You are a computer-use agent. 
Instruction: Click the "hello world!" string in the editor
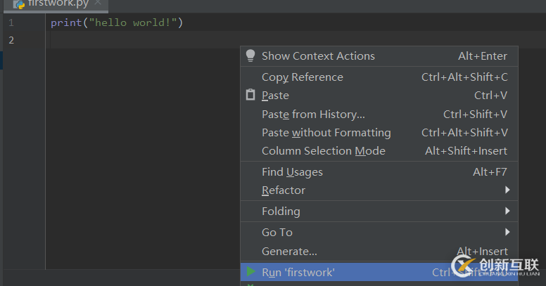tap(134, 22)
